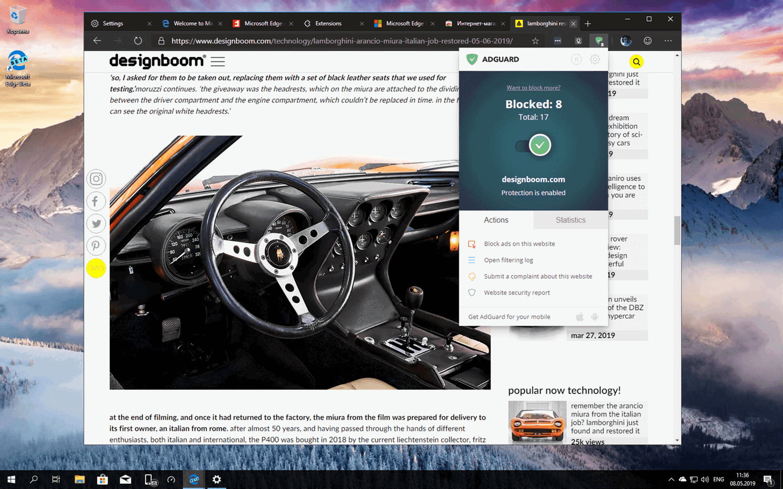Send feedback with the smiley icon
Screen dimensions: 783x489
coord(647,41)
